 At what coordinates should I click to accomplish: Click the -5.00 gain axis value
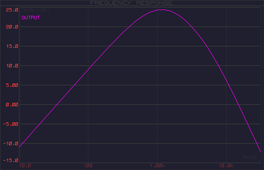(x=11, y=124)
